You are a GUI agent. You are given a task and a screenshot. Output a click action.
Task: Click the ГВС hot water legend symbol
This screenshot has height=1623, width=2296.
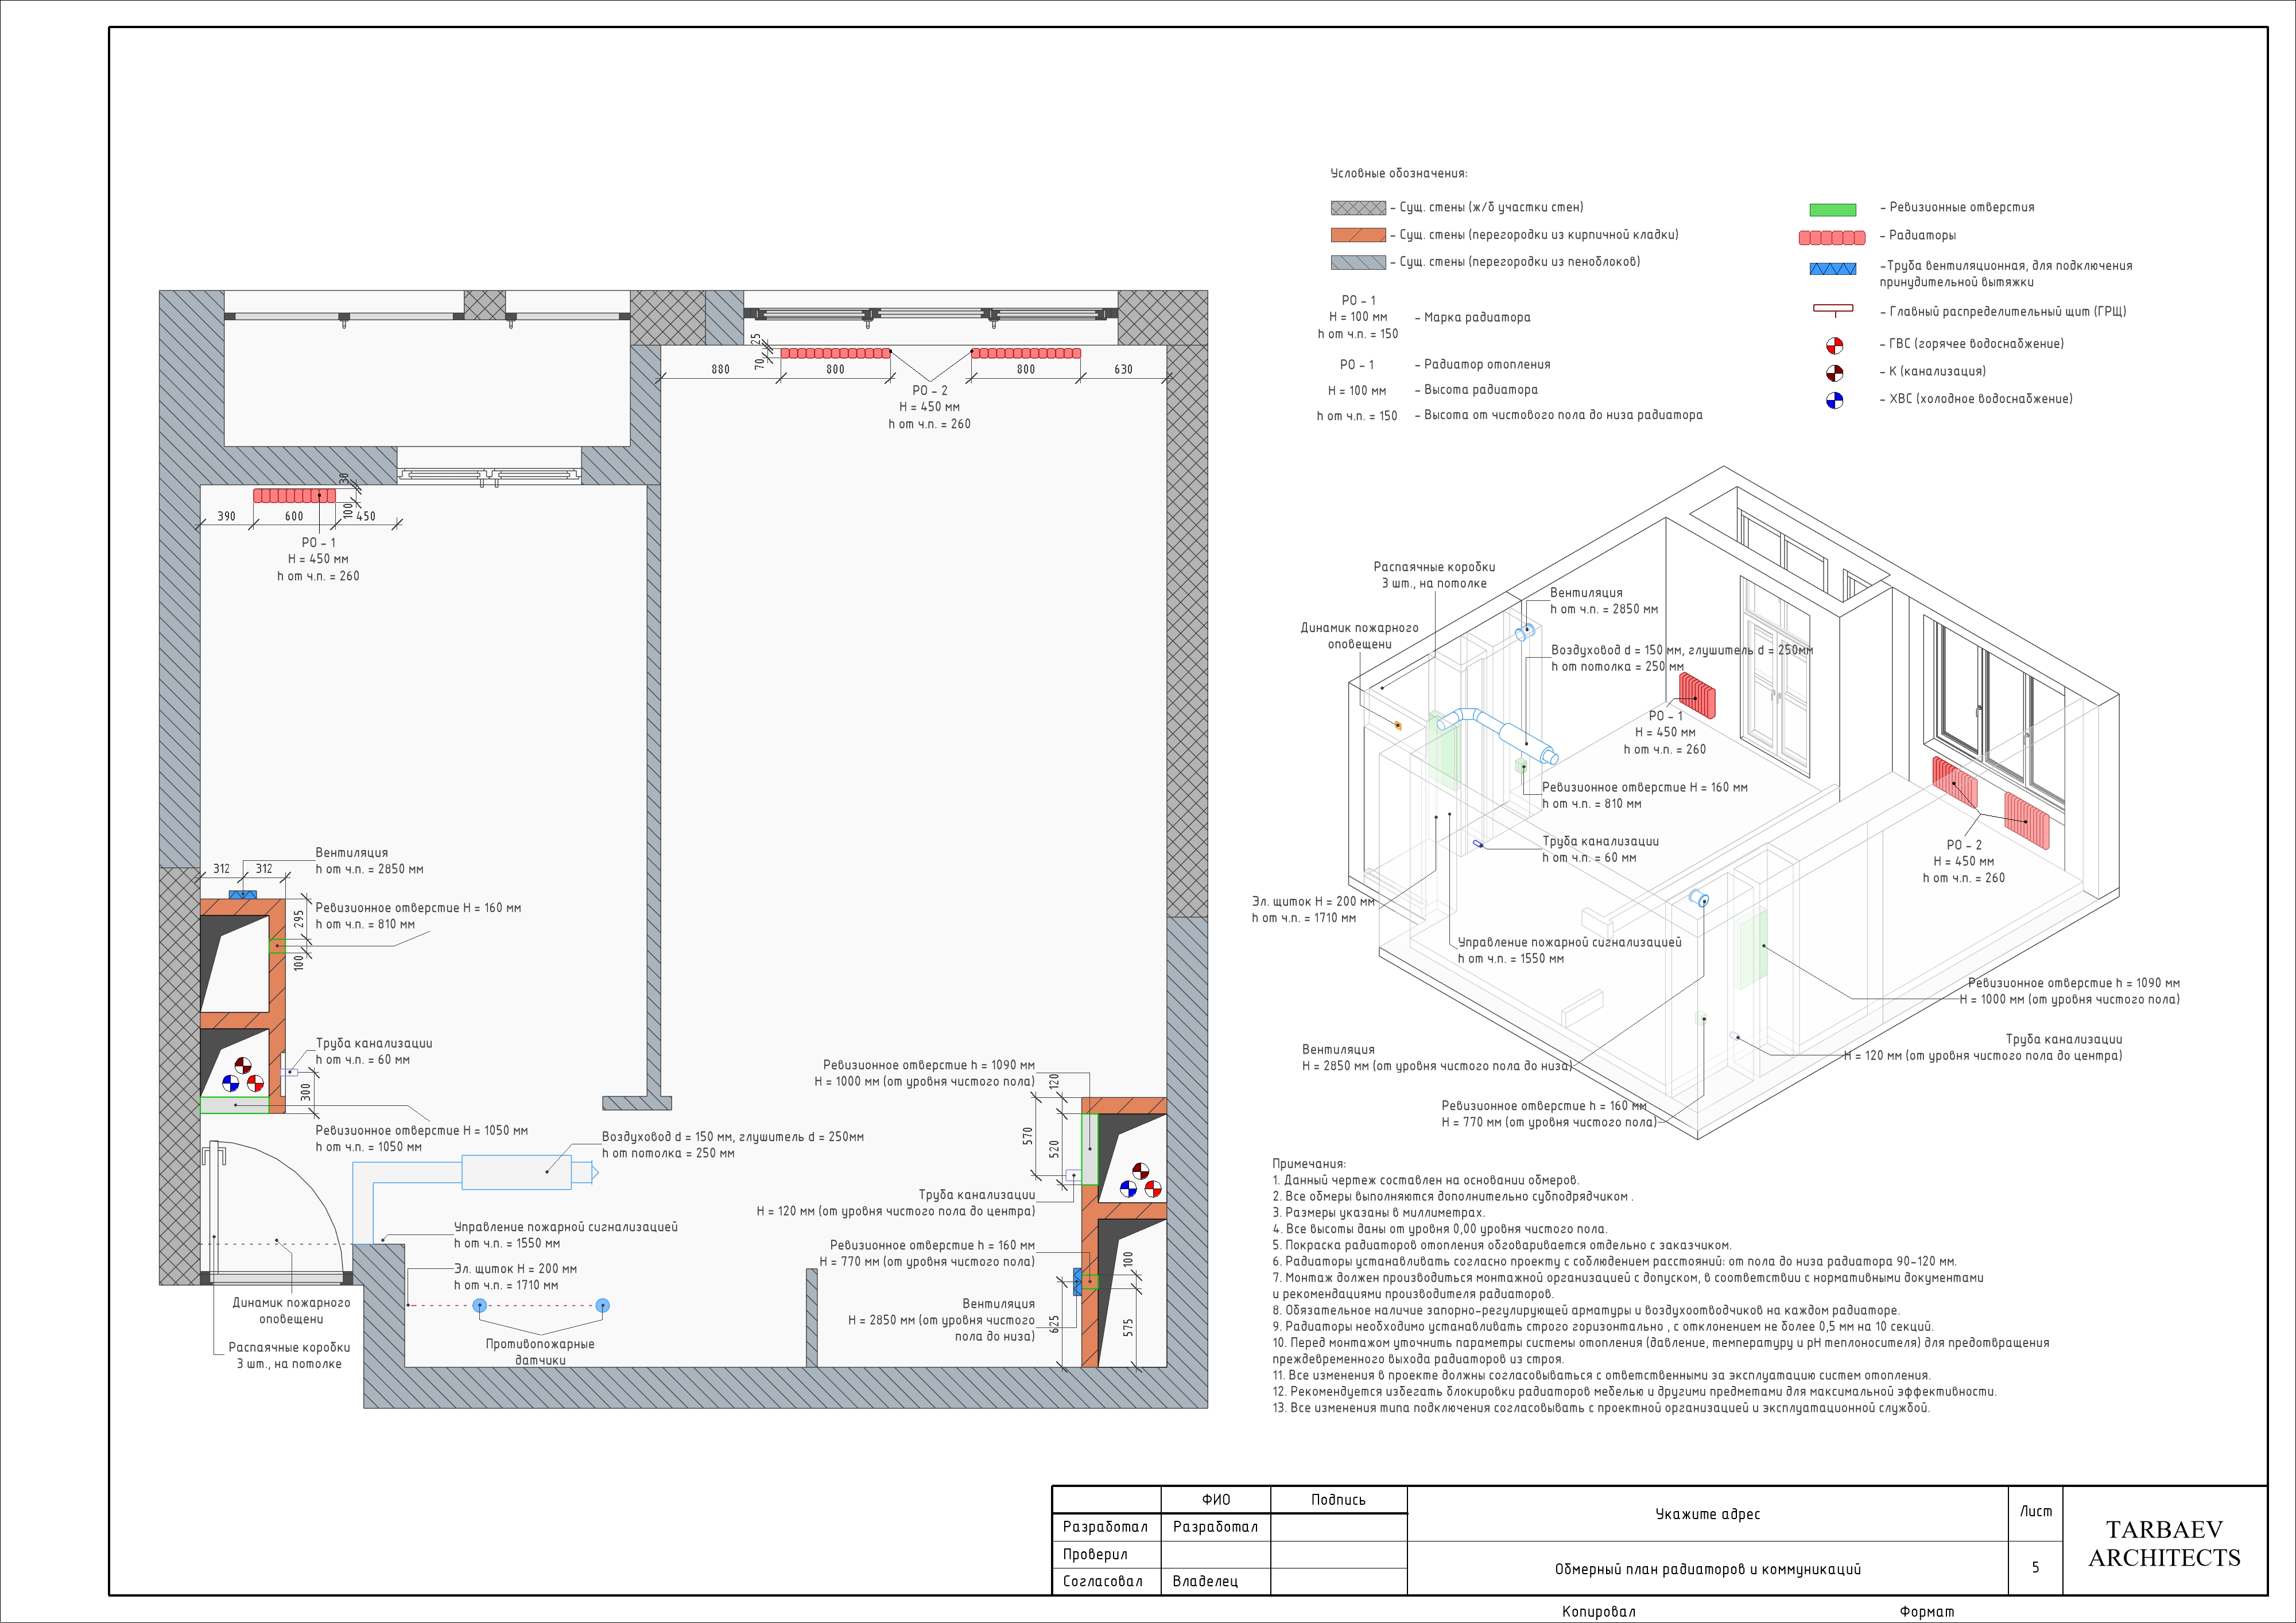1834,345
